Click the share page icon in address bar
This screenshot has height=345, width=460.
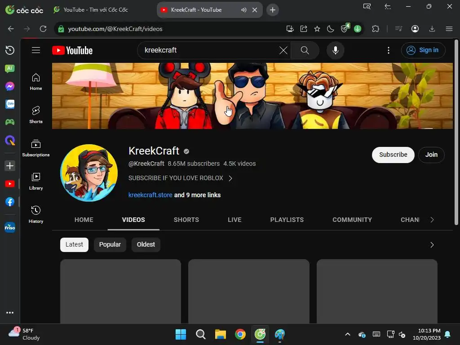pos(304,29)
